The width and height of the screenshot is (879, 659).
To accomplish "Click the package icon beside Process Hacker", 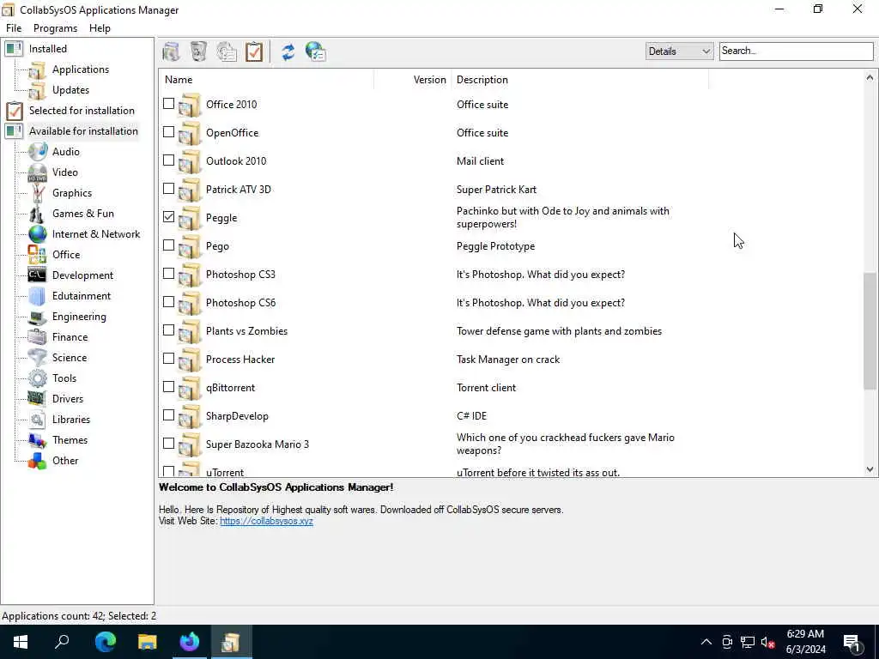I will point(190,360).
